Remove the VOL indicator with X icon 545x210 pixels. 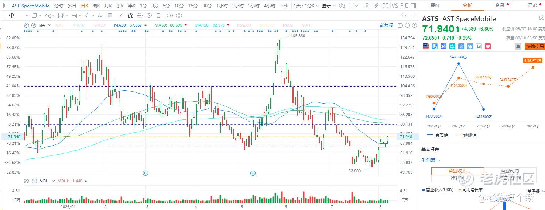[34, 181]
